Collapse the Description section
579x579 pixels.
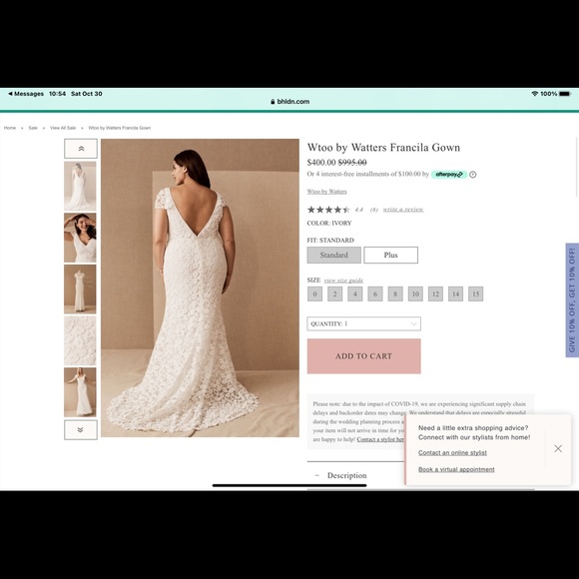point(316,475)
